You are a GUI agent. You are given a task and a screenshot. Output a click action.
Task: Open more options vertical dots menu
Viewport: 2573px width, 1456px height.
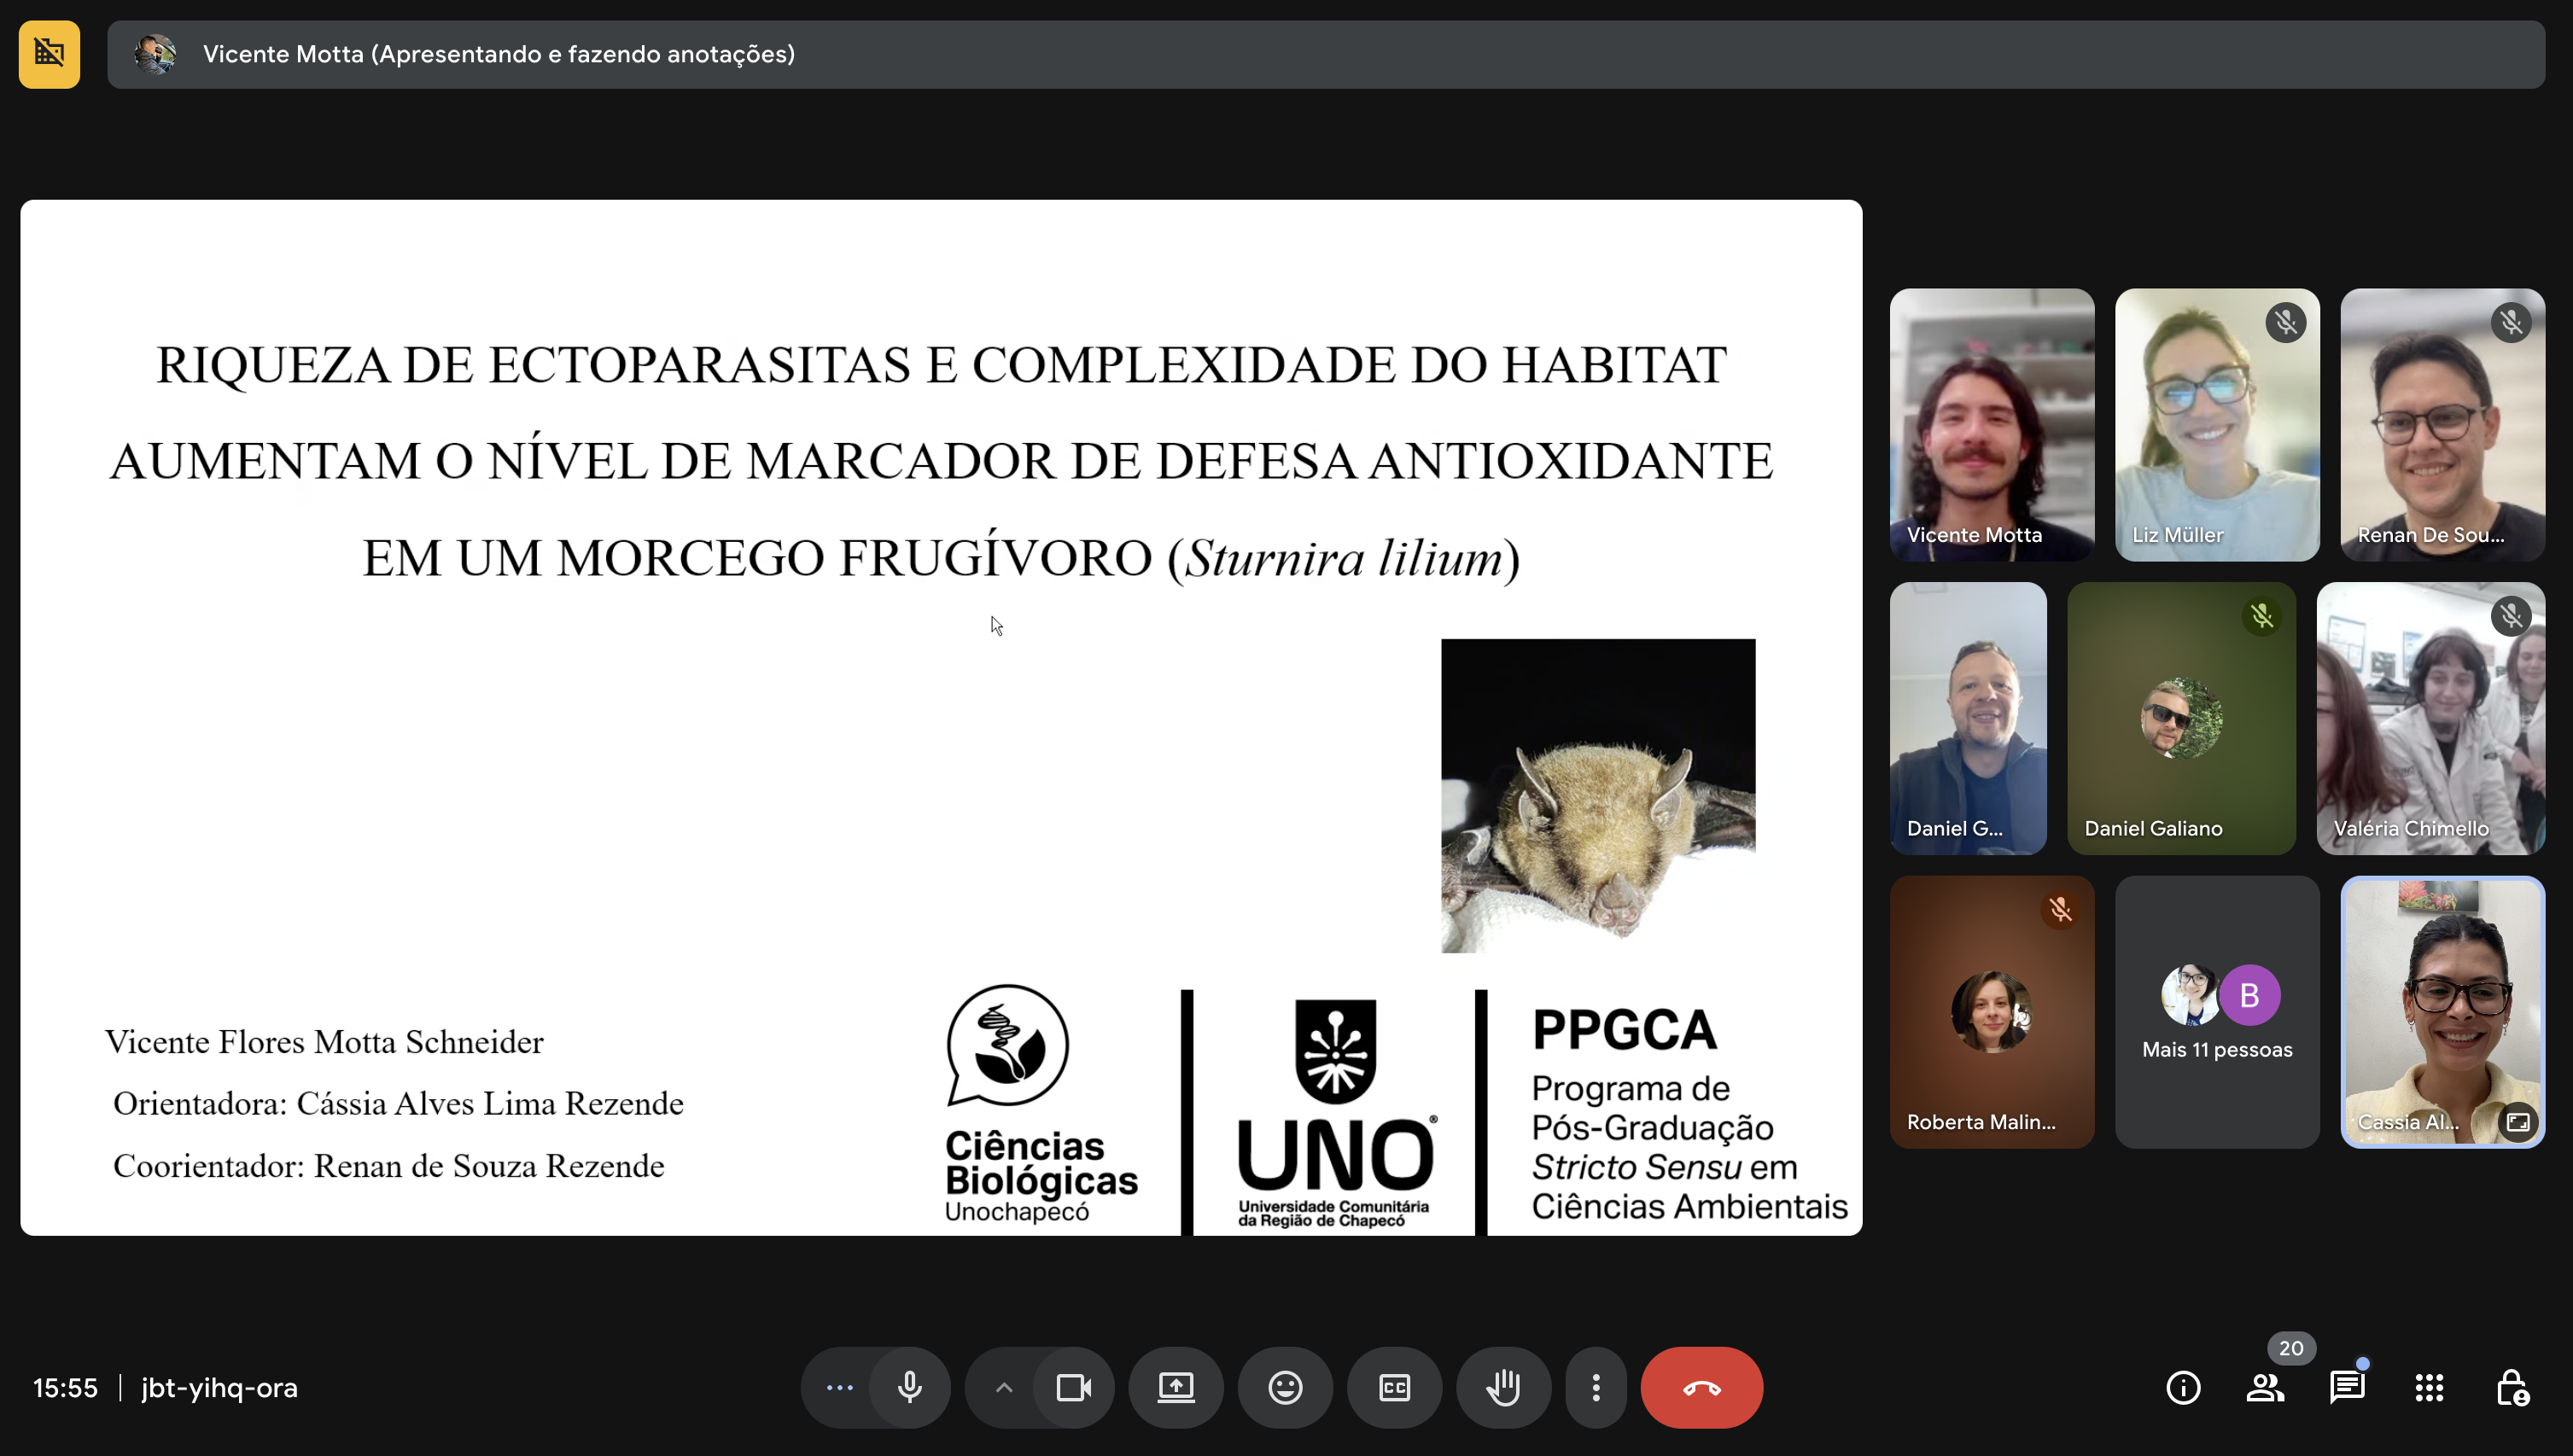coord(1596,1387)
